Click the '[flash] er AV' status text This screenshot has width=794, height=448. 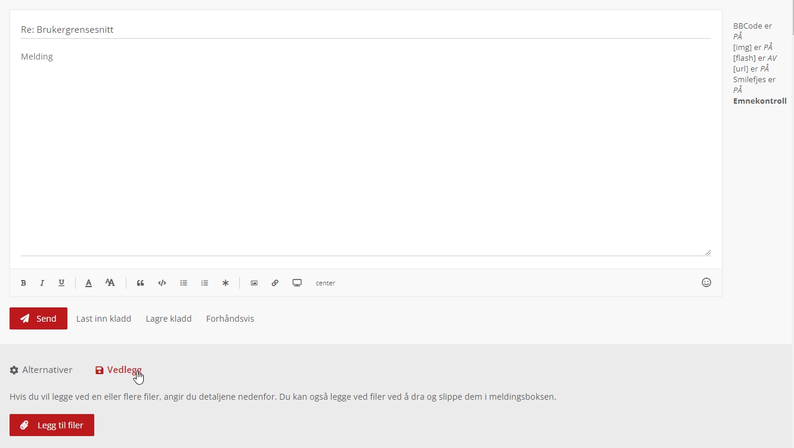(755, 58)
